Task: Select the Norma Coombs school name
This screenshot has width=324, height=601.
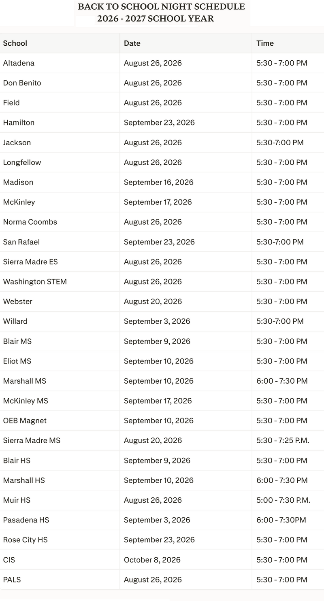Action: tap(30, 222)
